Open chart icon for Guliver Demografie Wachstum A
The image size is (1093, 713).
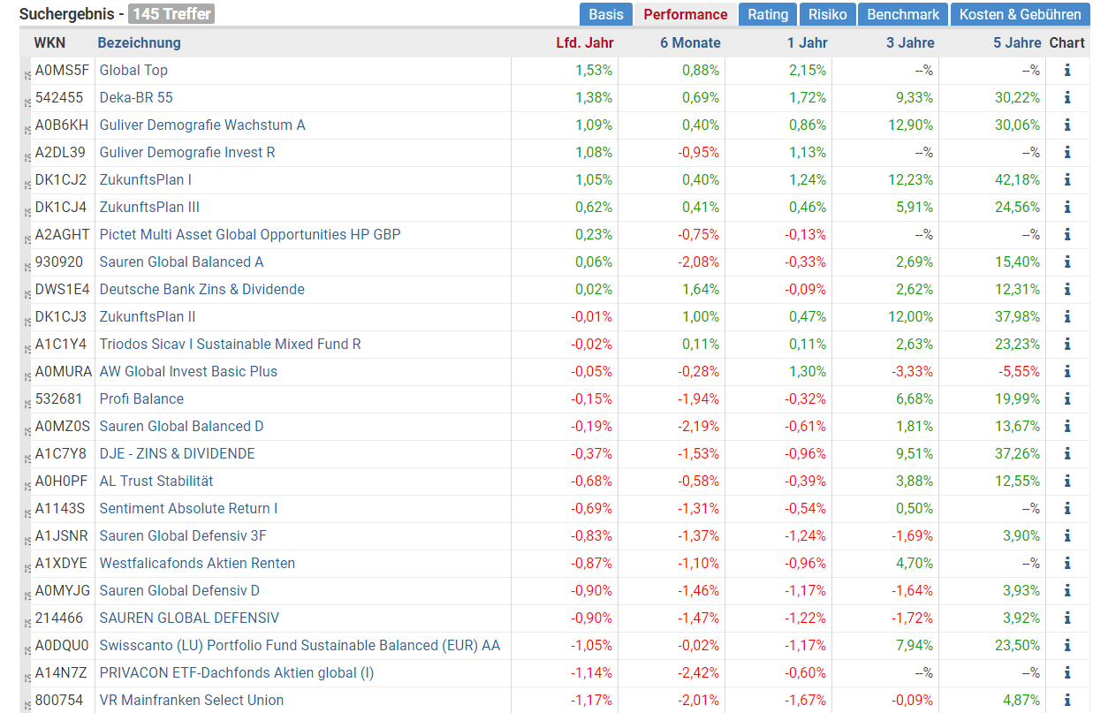(1067, 125)
